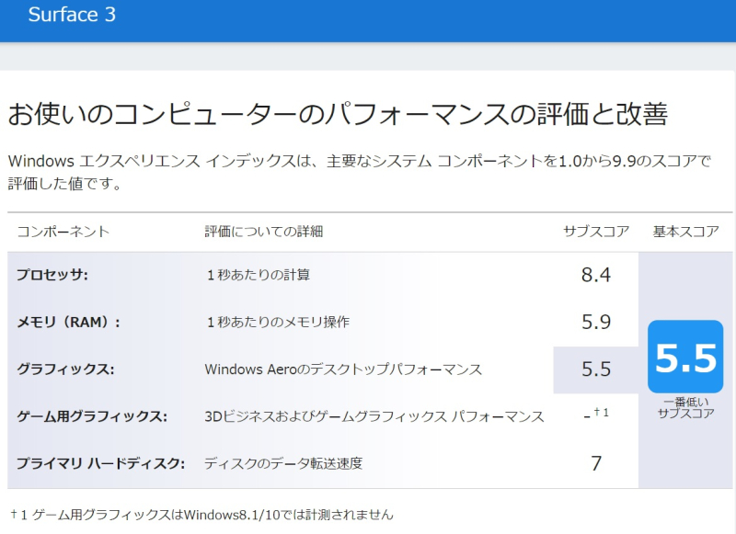Click the 一番低いサブスコア caption under the badge
Viewport: 736px width, 534px height.
[685, 408]
